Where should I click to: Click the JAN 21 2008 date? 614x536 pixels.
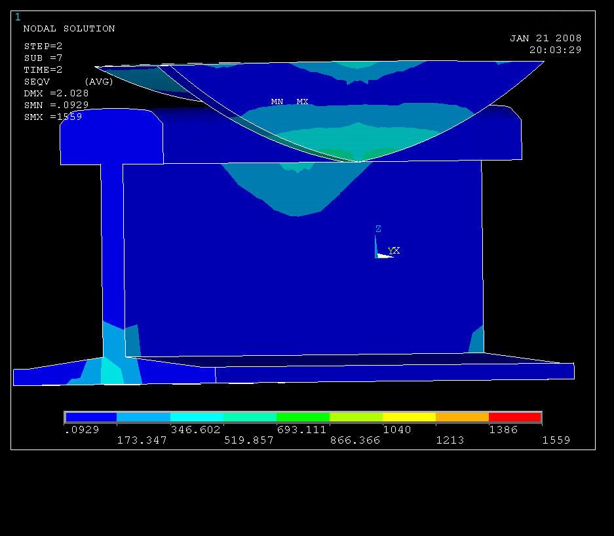[545, 38]
